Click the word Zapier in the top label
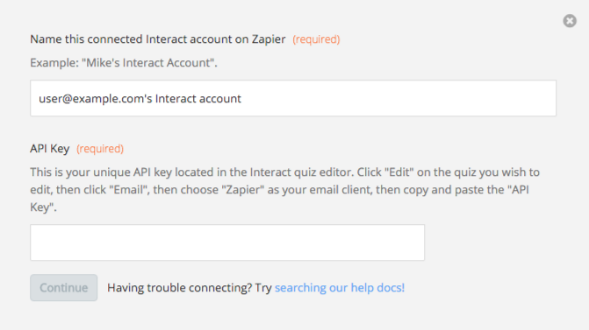Viewport: 589px width, 330px height. click(x=269, y=39)
